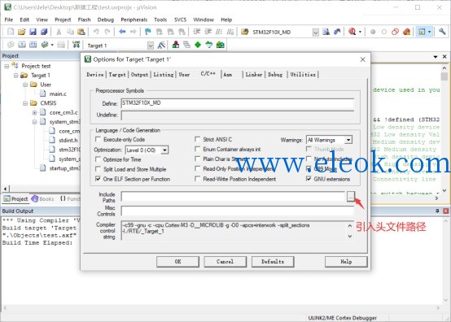
Task: Enable Optimize for Time checkbox
Action: click(98, 159)
